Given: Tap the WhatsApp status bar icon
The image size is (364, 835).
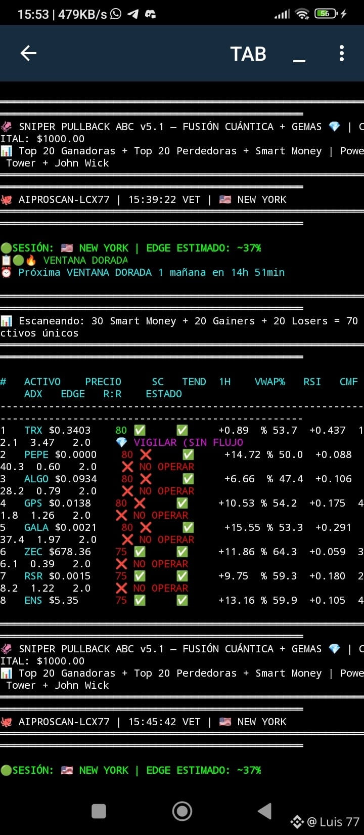Looking at the screenshot, I should coord(116,14).
